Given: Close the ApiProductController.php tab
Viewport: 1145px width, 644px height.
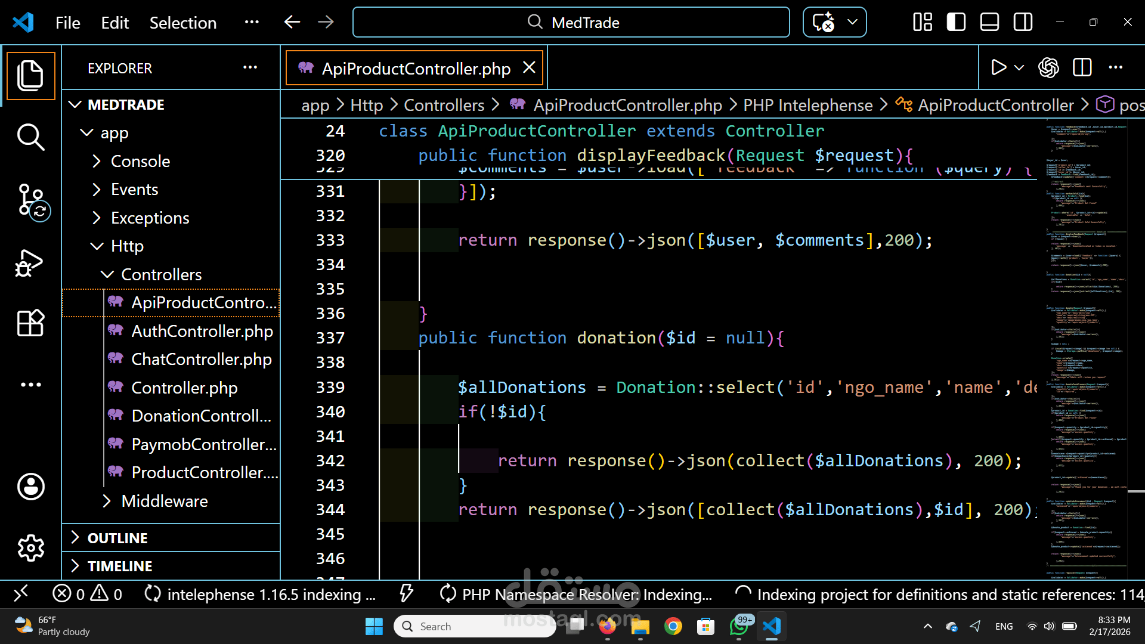Looking at the screenshot, I should pyautogui.click(x=529, y=68).
